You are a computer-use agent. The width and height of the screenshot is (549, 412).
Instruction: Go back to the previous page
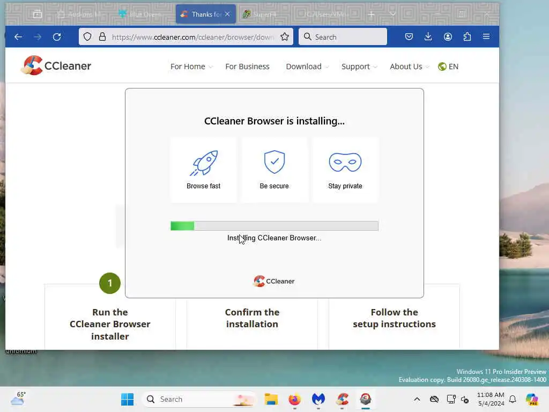click(18, 37)
